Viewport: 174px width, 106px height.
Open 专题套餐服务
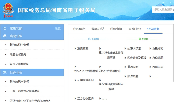pos(18,54)
